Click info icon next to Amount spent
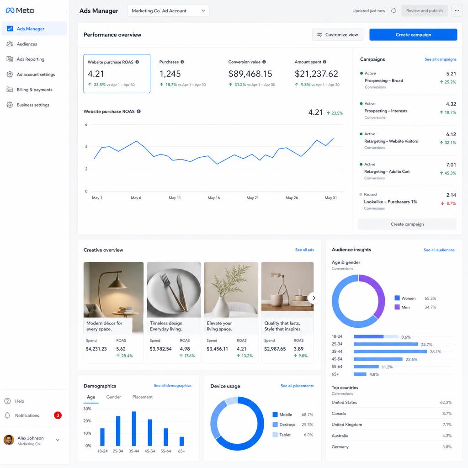468x468 pixels. [x=324, y=62]
